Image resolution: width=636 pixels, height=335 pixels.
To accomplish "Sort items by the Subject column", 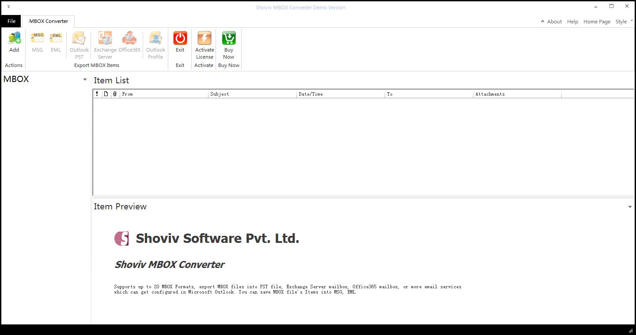I will (252, 94).
